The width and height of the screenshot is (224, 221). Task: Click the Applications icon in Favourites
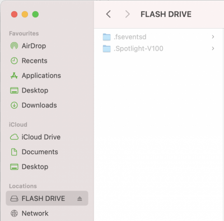pos(14,76)
